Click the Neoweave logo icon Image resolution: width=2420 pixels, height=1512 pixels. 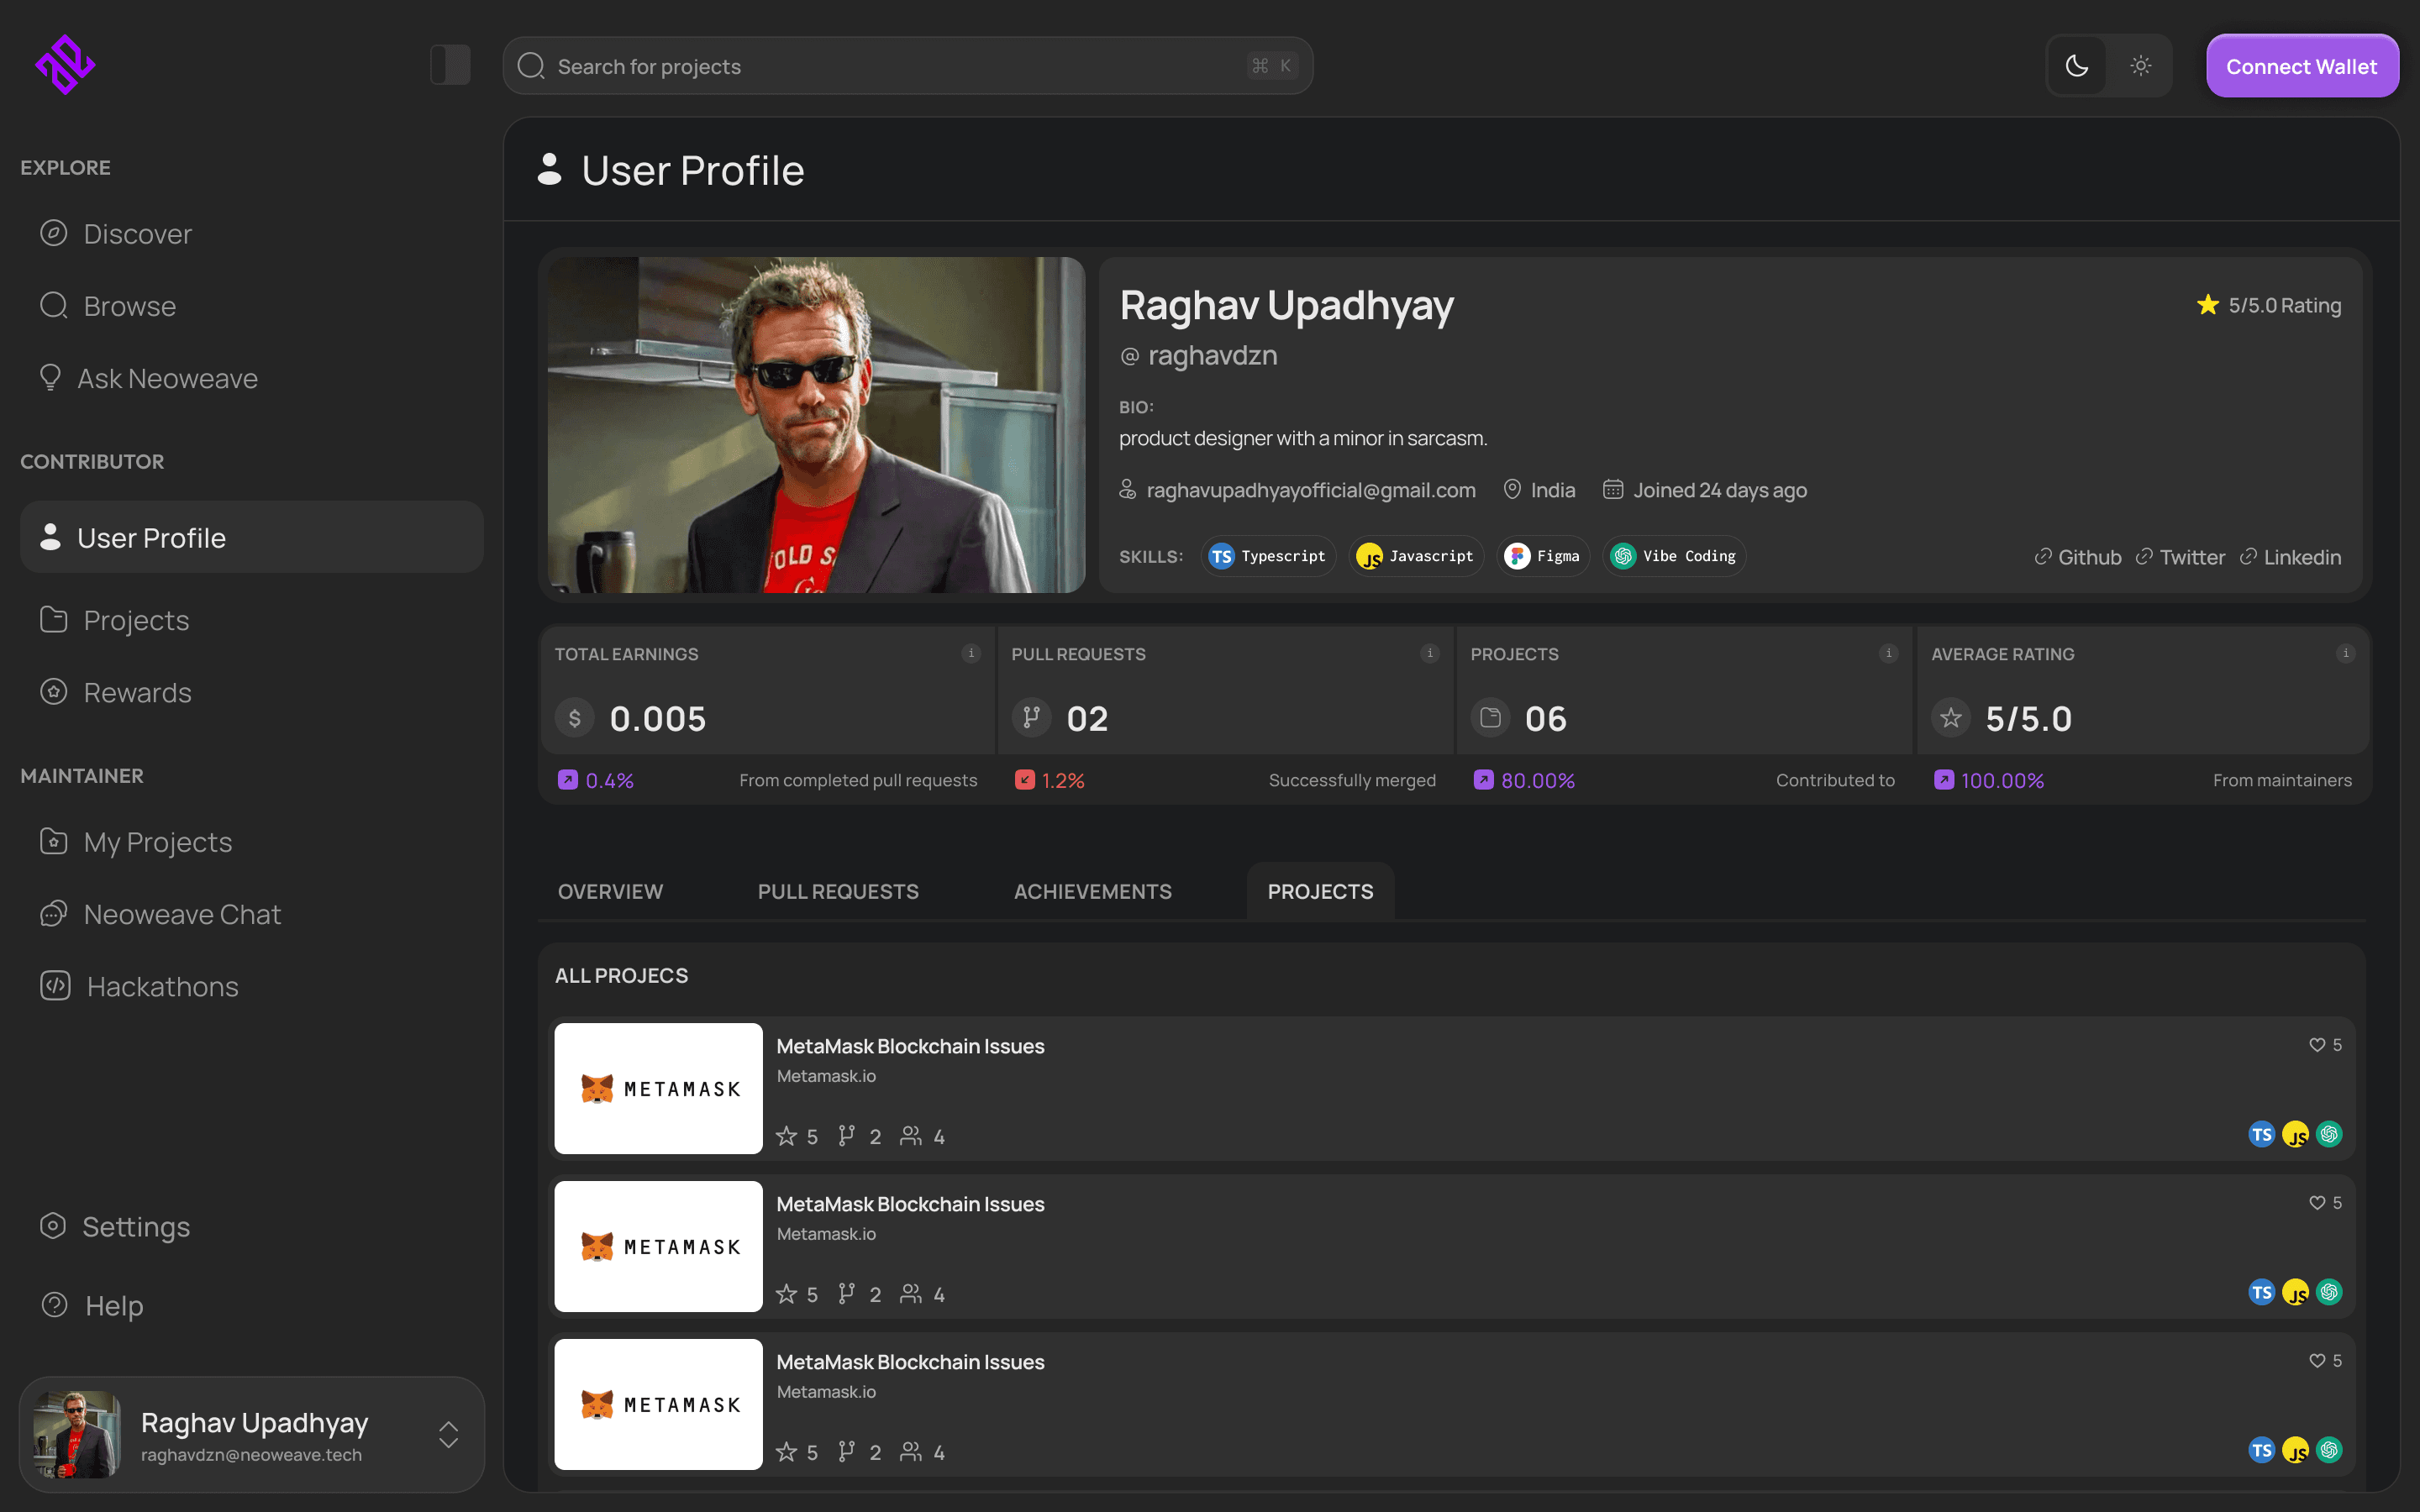pos(65,65)
